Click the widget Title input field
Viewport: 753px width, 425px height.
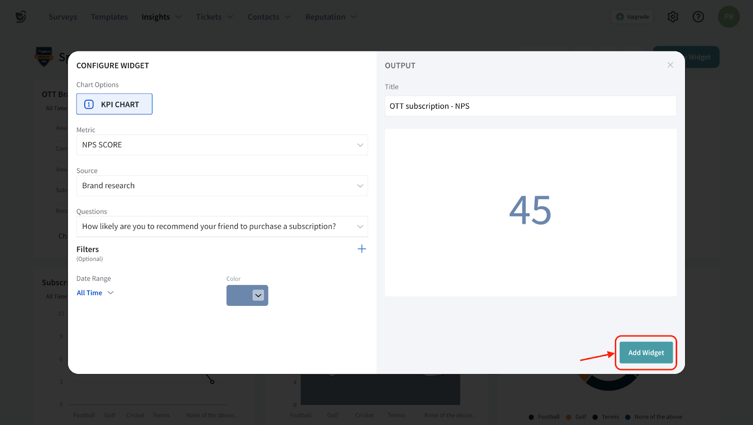[530, 106]
